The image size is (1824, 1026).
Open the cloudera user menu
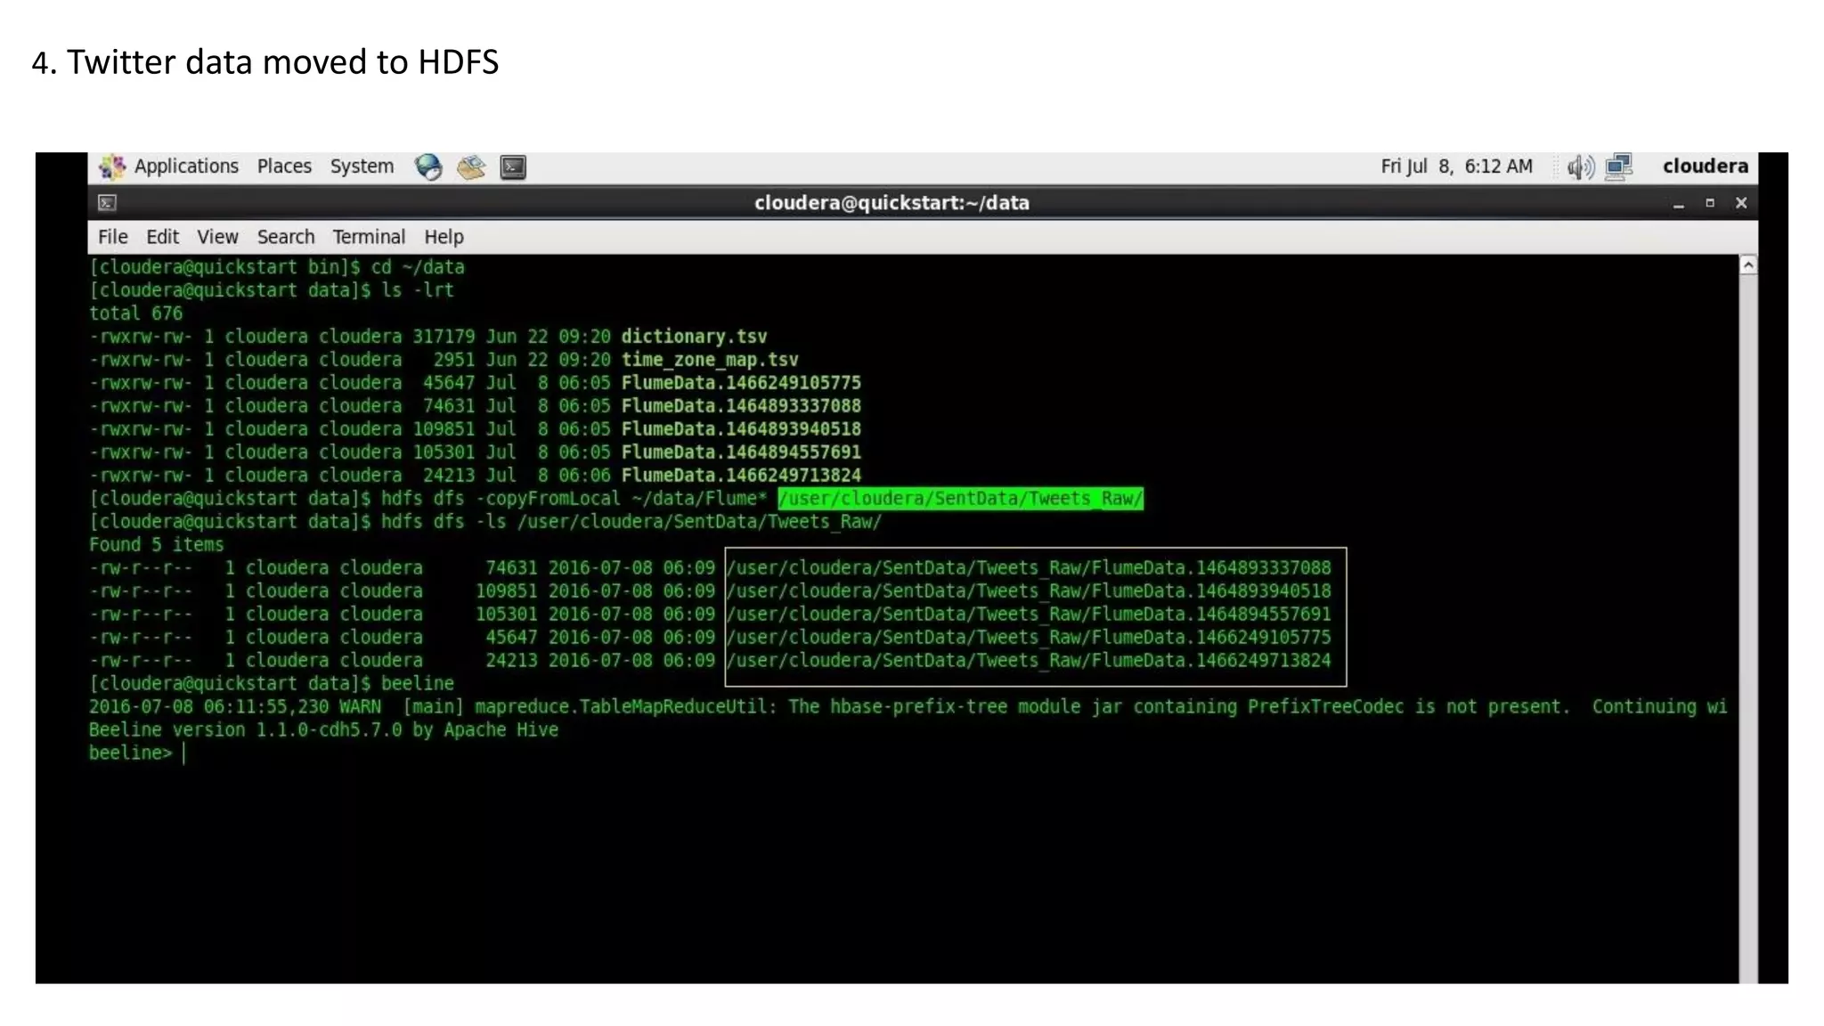click(1705, 167)
